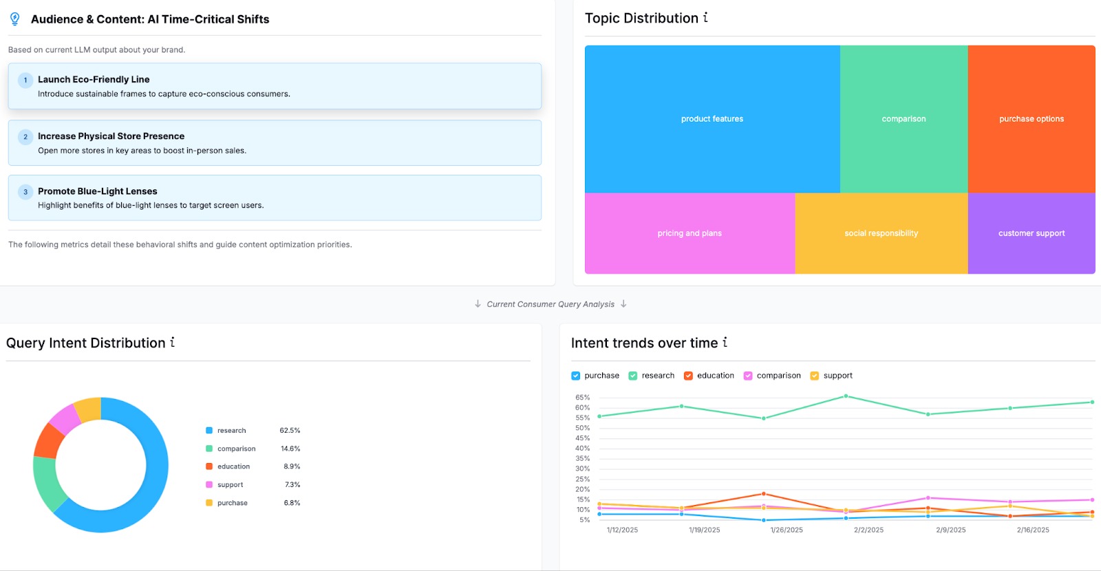Disable the support series checkbox
Image resolution: width=1101 pixels, height=571 pixels.
coord(815,376)
